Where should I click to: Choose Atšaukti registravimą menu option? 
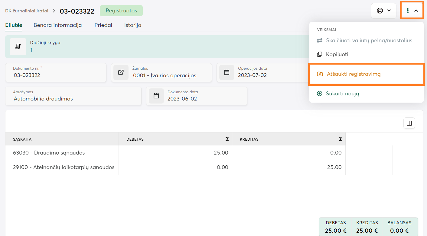pos(353,74)
